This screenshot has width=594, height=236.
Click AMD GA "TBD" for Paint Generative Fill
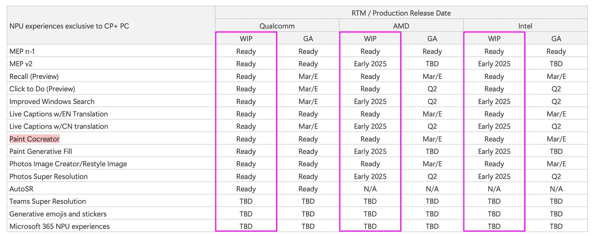tap(432, 151)
